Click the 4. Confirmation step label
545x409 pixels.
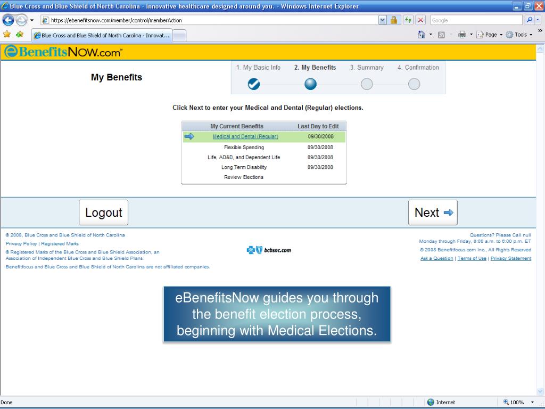point(418,68)
